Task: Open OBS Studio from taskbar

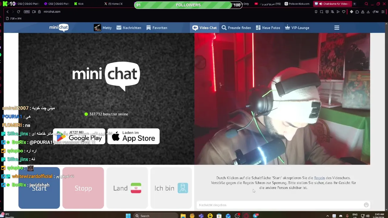Action: point(237,216)
